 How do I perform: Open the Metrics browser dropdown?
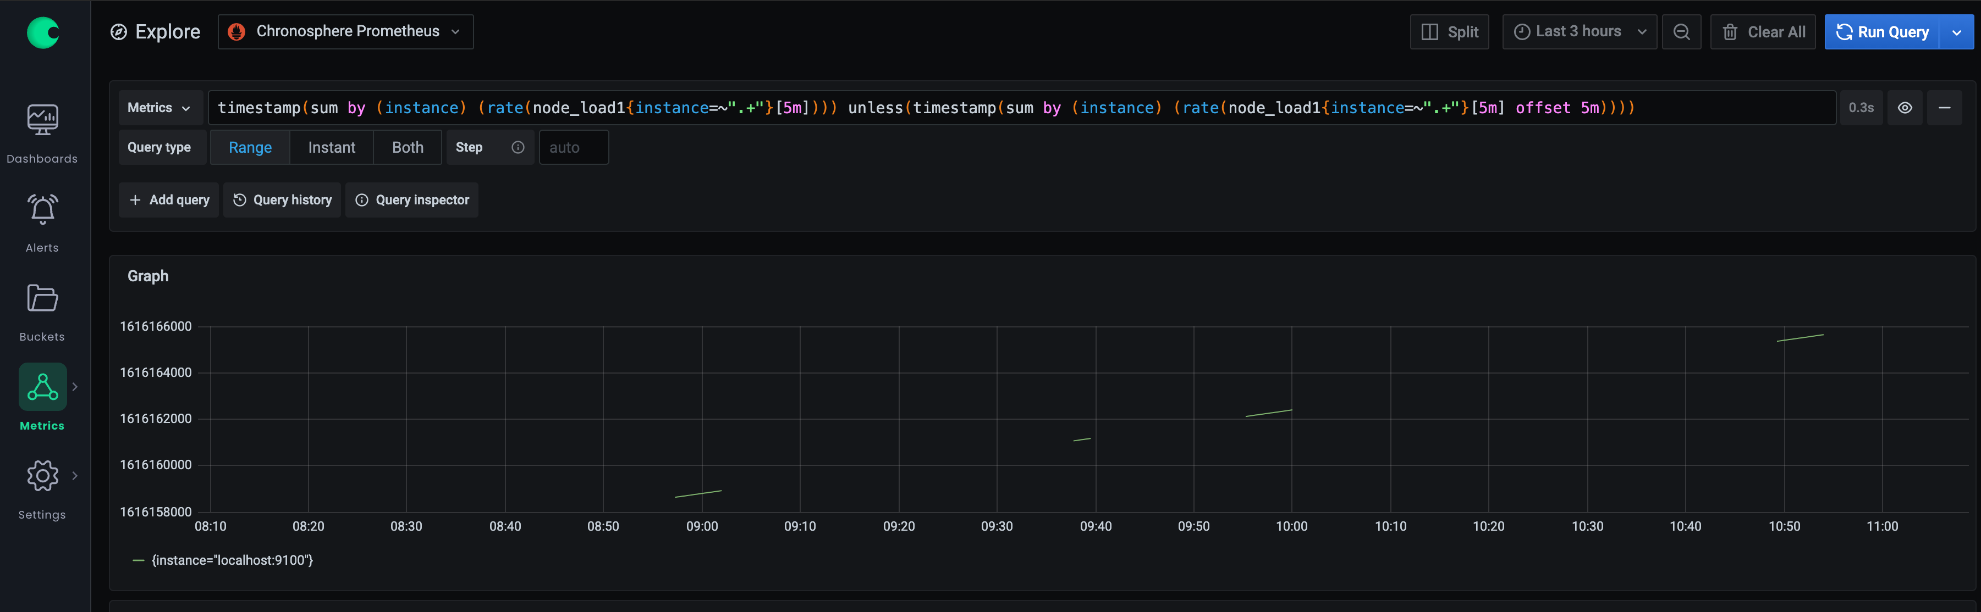pos(160,108)
